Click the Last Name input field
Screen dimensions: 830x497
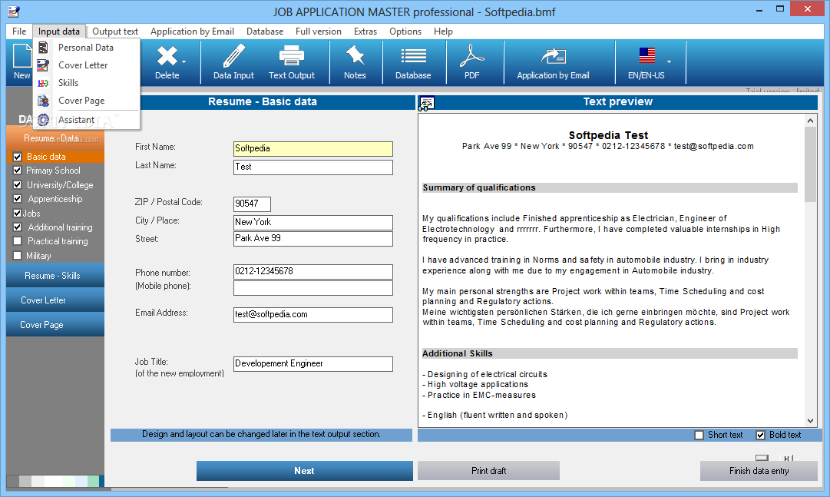[312, 167]
